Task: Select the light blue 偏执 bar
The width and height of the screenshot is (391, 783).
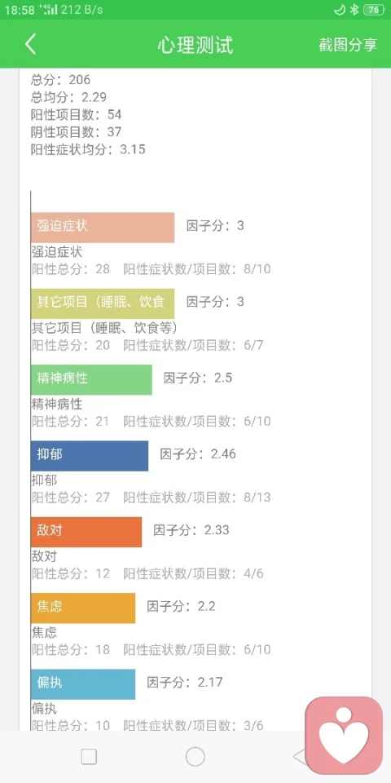Action: [x=83, y=684]
